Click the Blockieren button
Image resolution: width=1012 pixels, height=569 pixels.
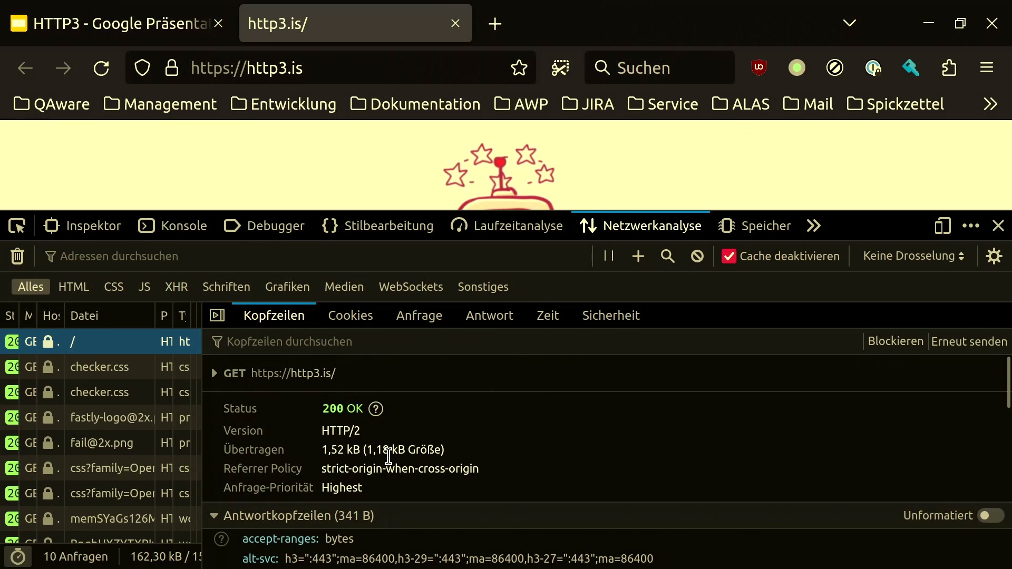(x=896, y=341)
